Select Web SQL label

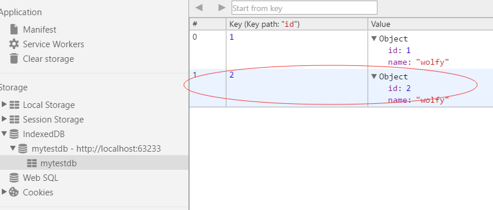click(41, 178)
